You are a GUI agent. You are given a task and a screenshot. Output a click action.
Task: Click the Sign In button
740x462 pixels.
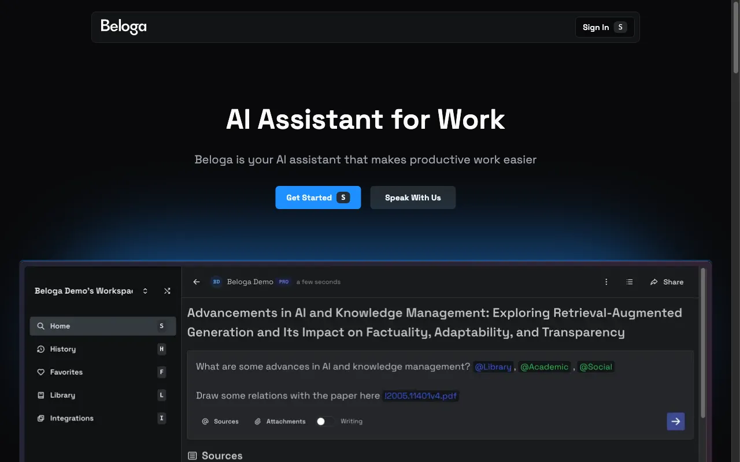pyautogui.click(x=605, y=27)
